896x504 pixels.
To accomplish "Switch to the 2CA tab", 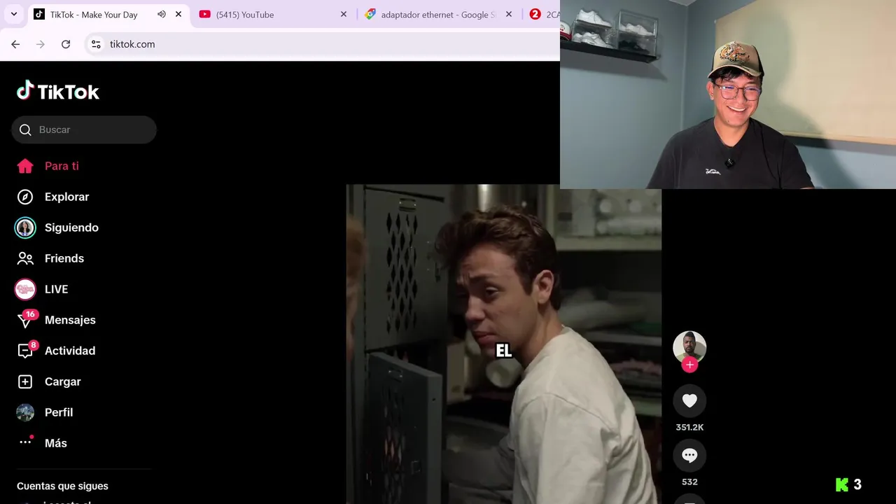I will (x=545, y=15).
